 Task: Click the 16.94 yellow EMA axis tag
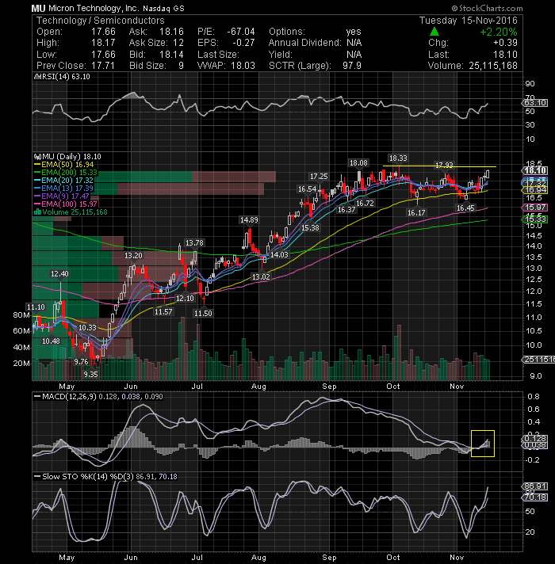coord(535,190)
